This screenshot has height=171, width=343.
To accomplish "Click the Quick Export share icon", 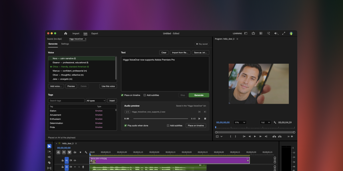I will click(253, 33).
